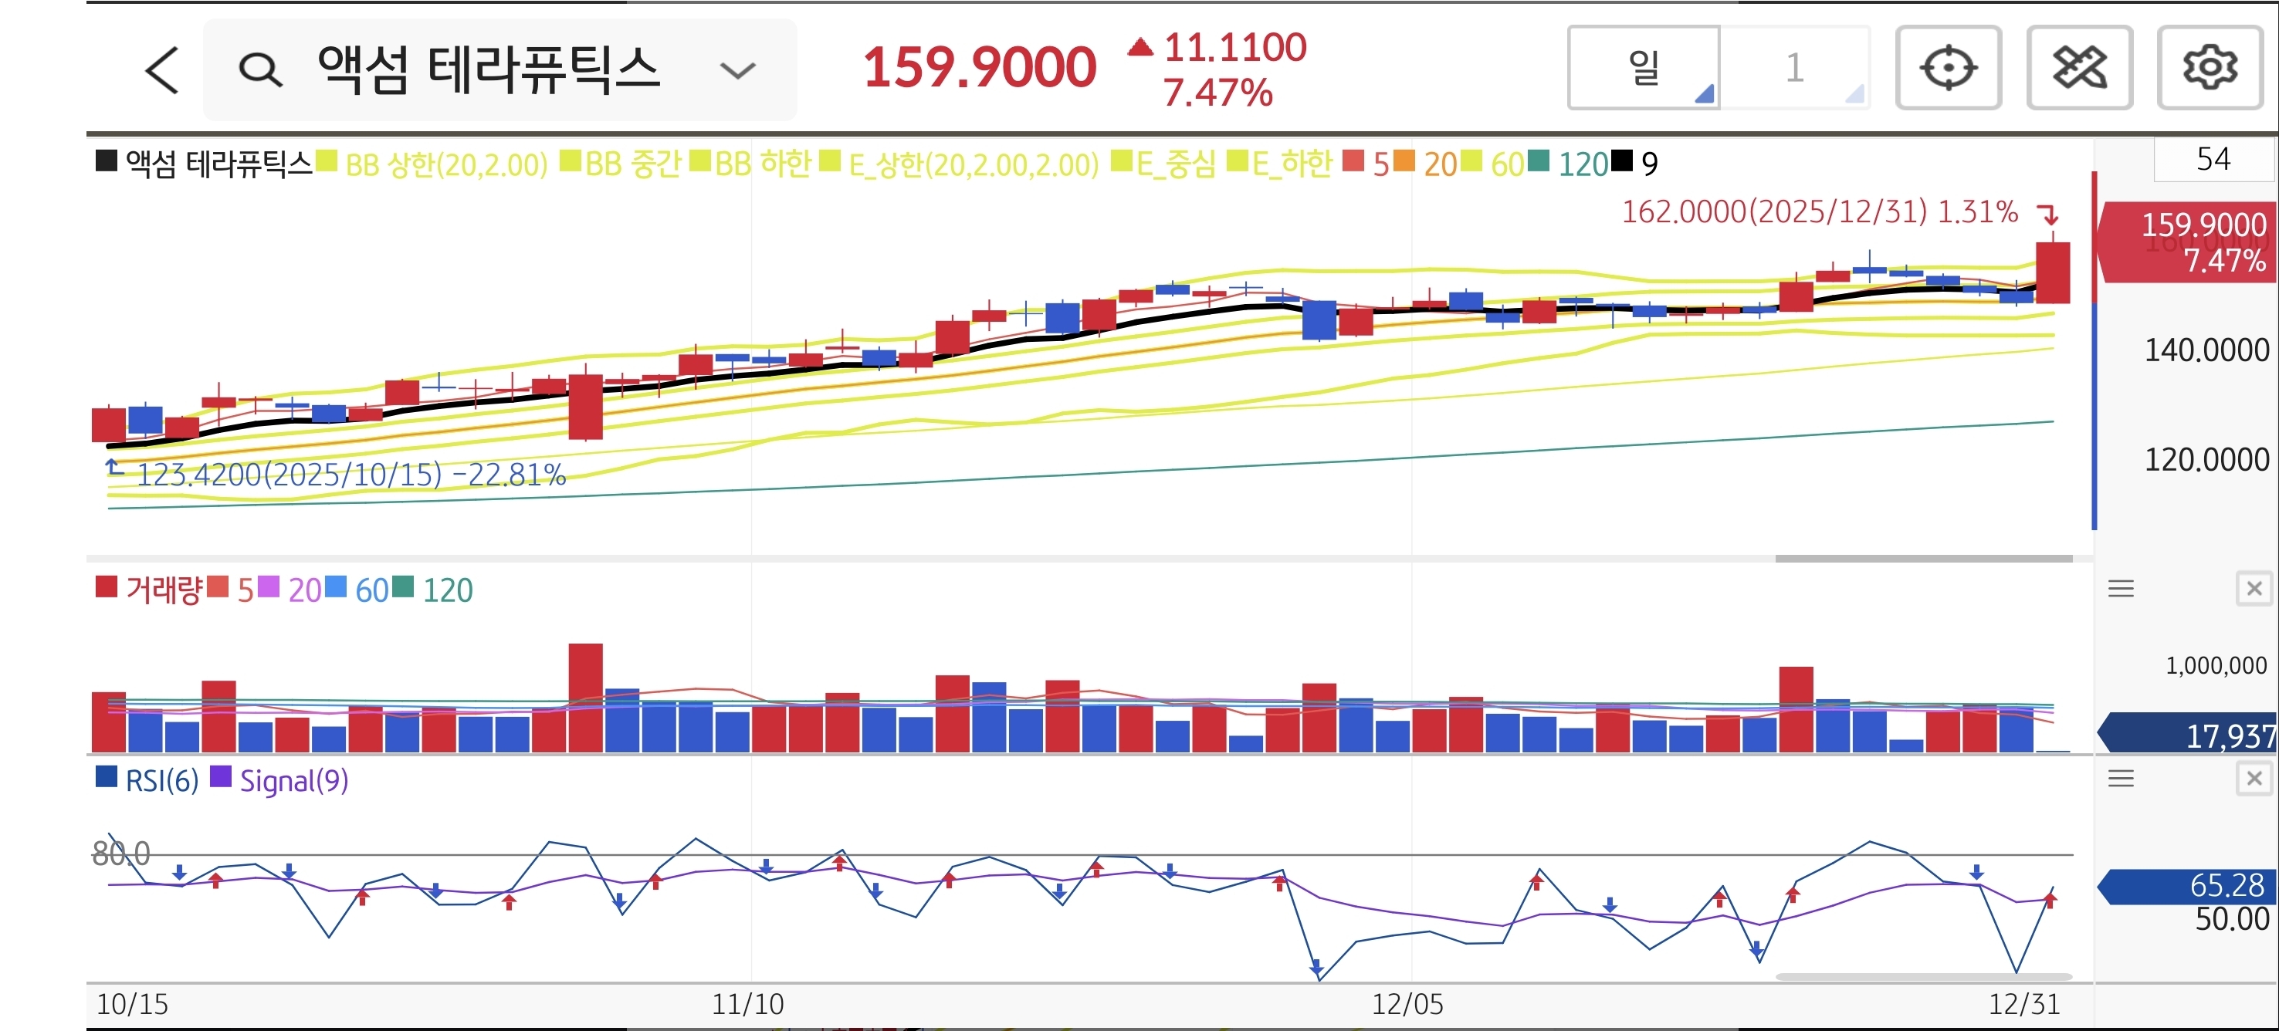This screenshot has height=1031, width=2279.
Task: Open the RSI panel hamburger menu
Action: point(2121,779)
